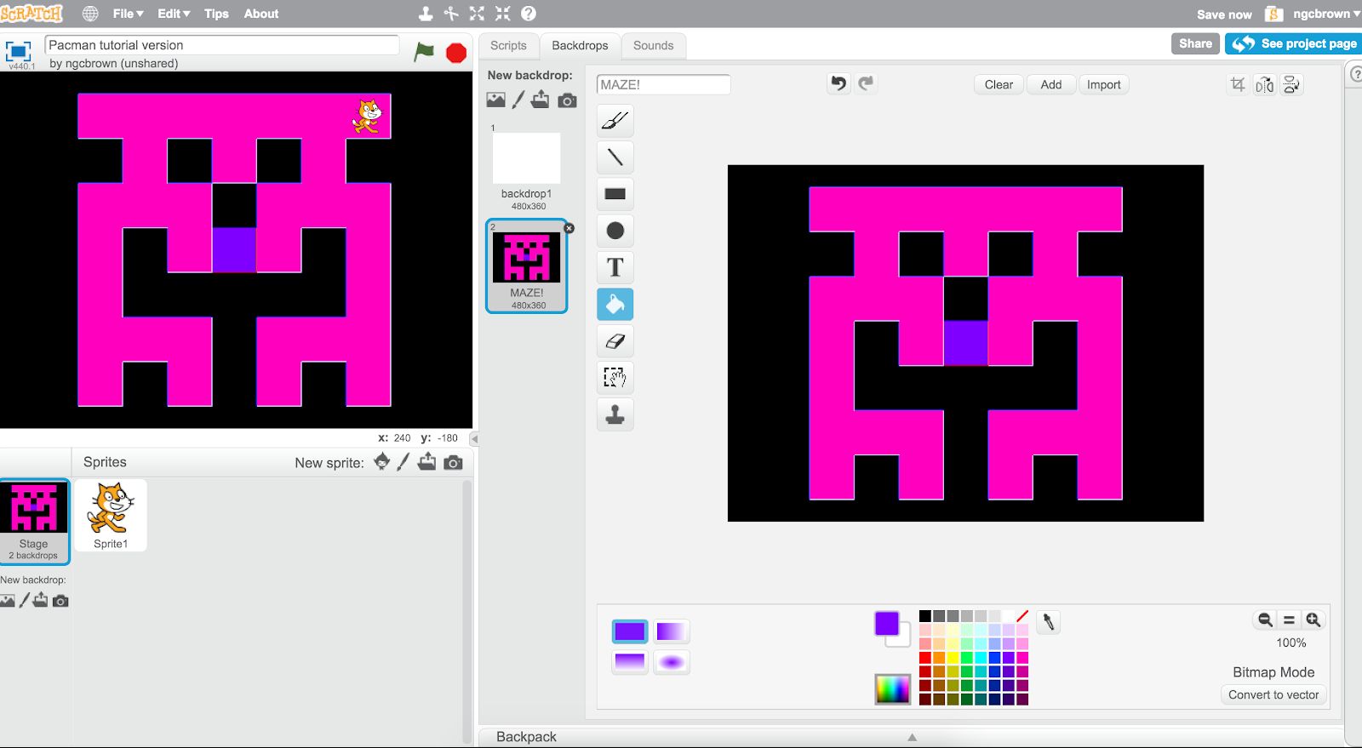Screen dimensions: 1362x748
Task: Select the radial gradient fill option
Action: click(x=671, y=662)
